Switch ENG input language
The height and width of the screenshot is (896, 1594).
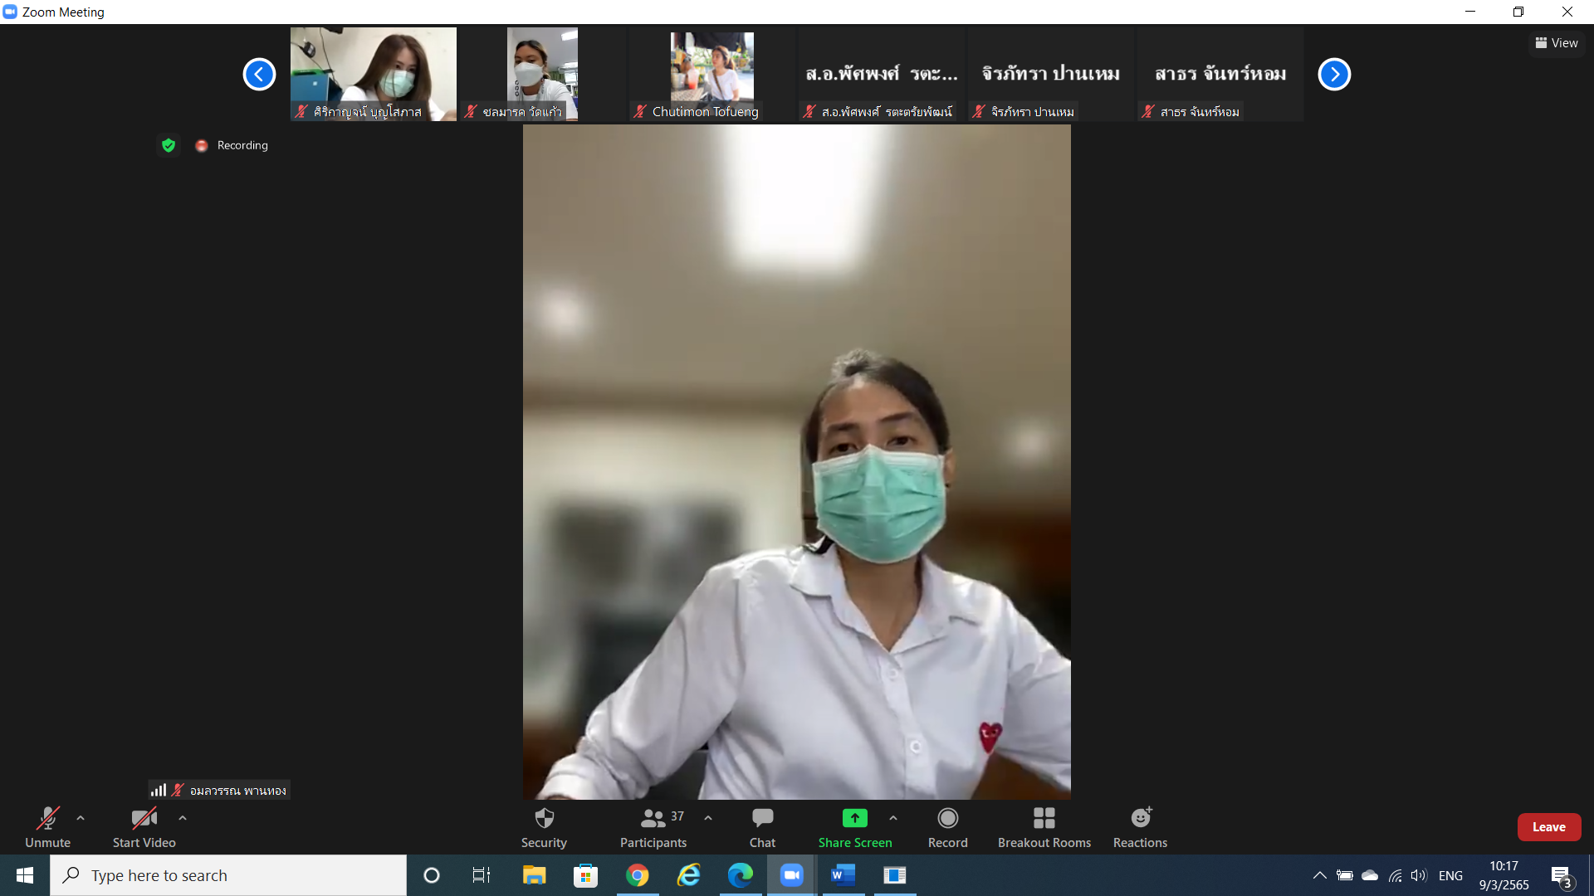(x=1450, y=875)
